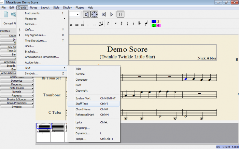Add double augmentation dot
The height and width of the screenshot is (149, 239).
point(95,25)
